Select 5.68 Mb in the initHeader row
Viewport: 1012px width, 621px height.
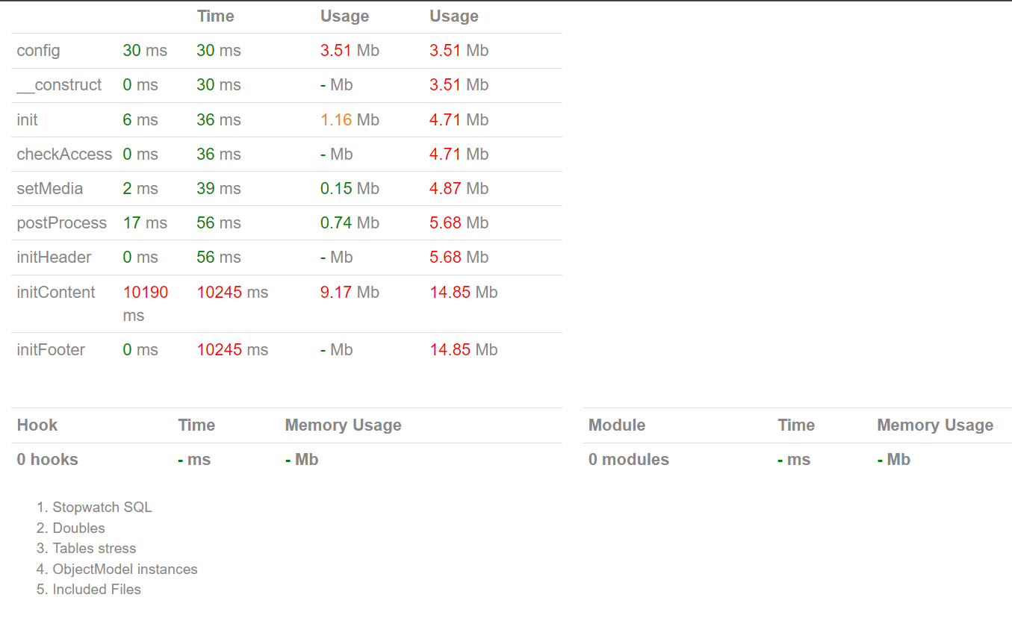coord(459,257)
